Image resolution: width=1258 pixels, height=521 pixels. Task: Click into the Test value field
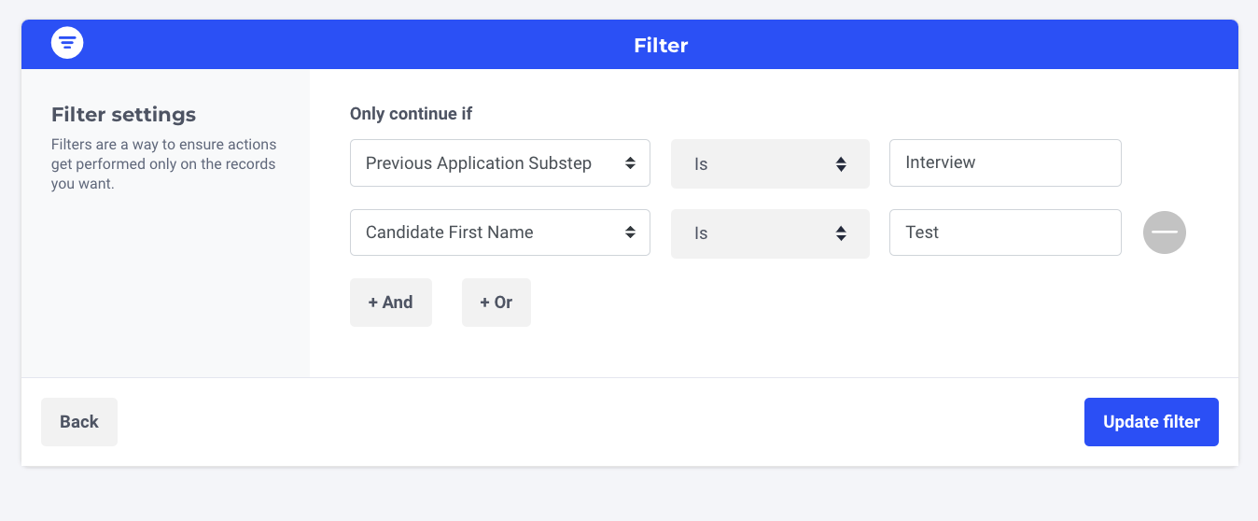[1004, 232]
